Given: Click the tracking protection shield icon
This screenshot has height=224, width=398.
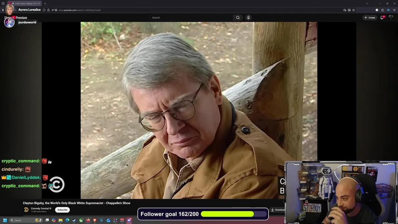Looking at the screenshot, I should tap(44, 10).
